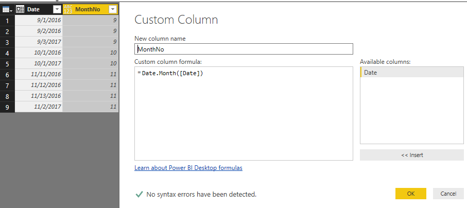Select row number 8 header
467x208 pixels.
click(x=7, y=96)
